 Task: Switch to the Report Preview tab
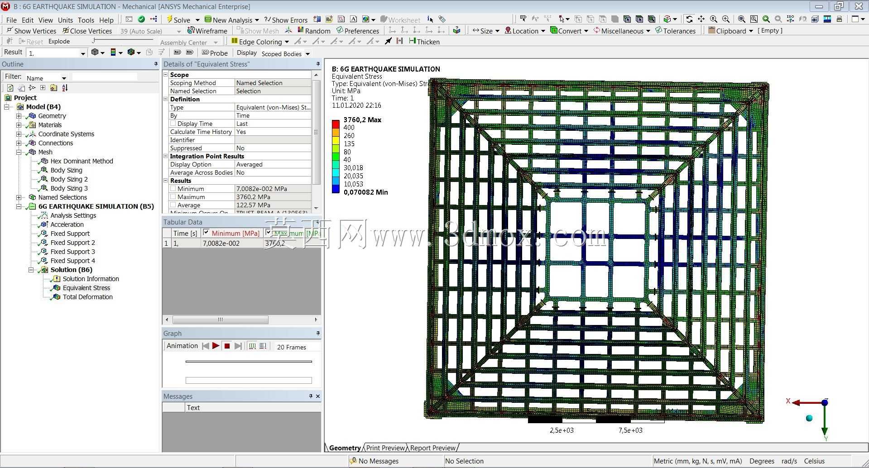[x=433, y=448]
